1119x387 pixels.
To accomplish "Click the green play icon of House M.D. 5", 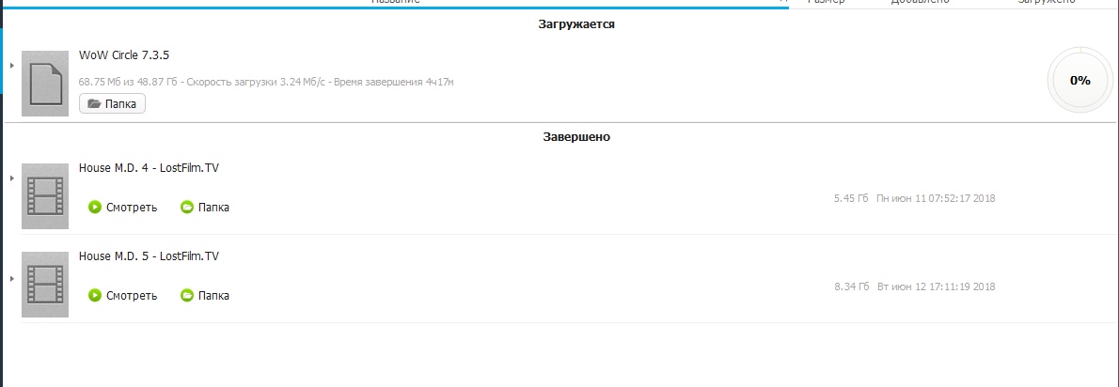I will pyautogui.click(x=95, y=295).
